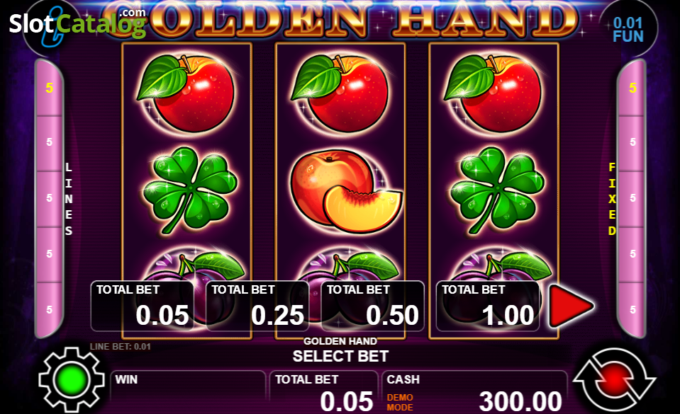This screenshot has height=414, width=680.
Task: Select the 0.05 total bet option
Action: [143, 306]
